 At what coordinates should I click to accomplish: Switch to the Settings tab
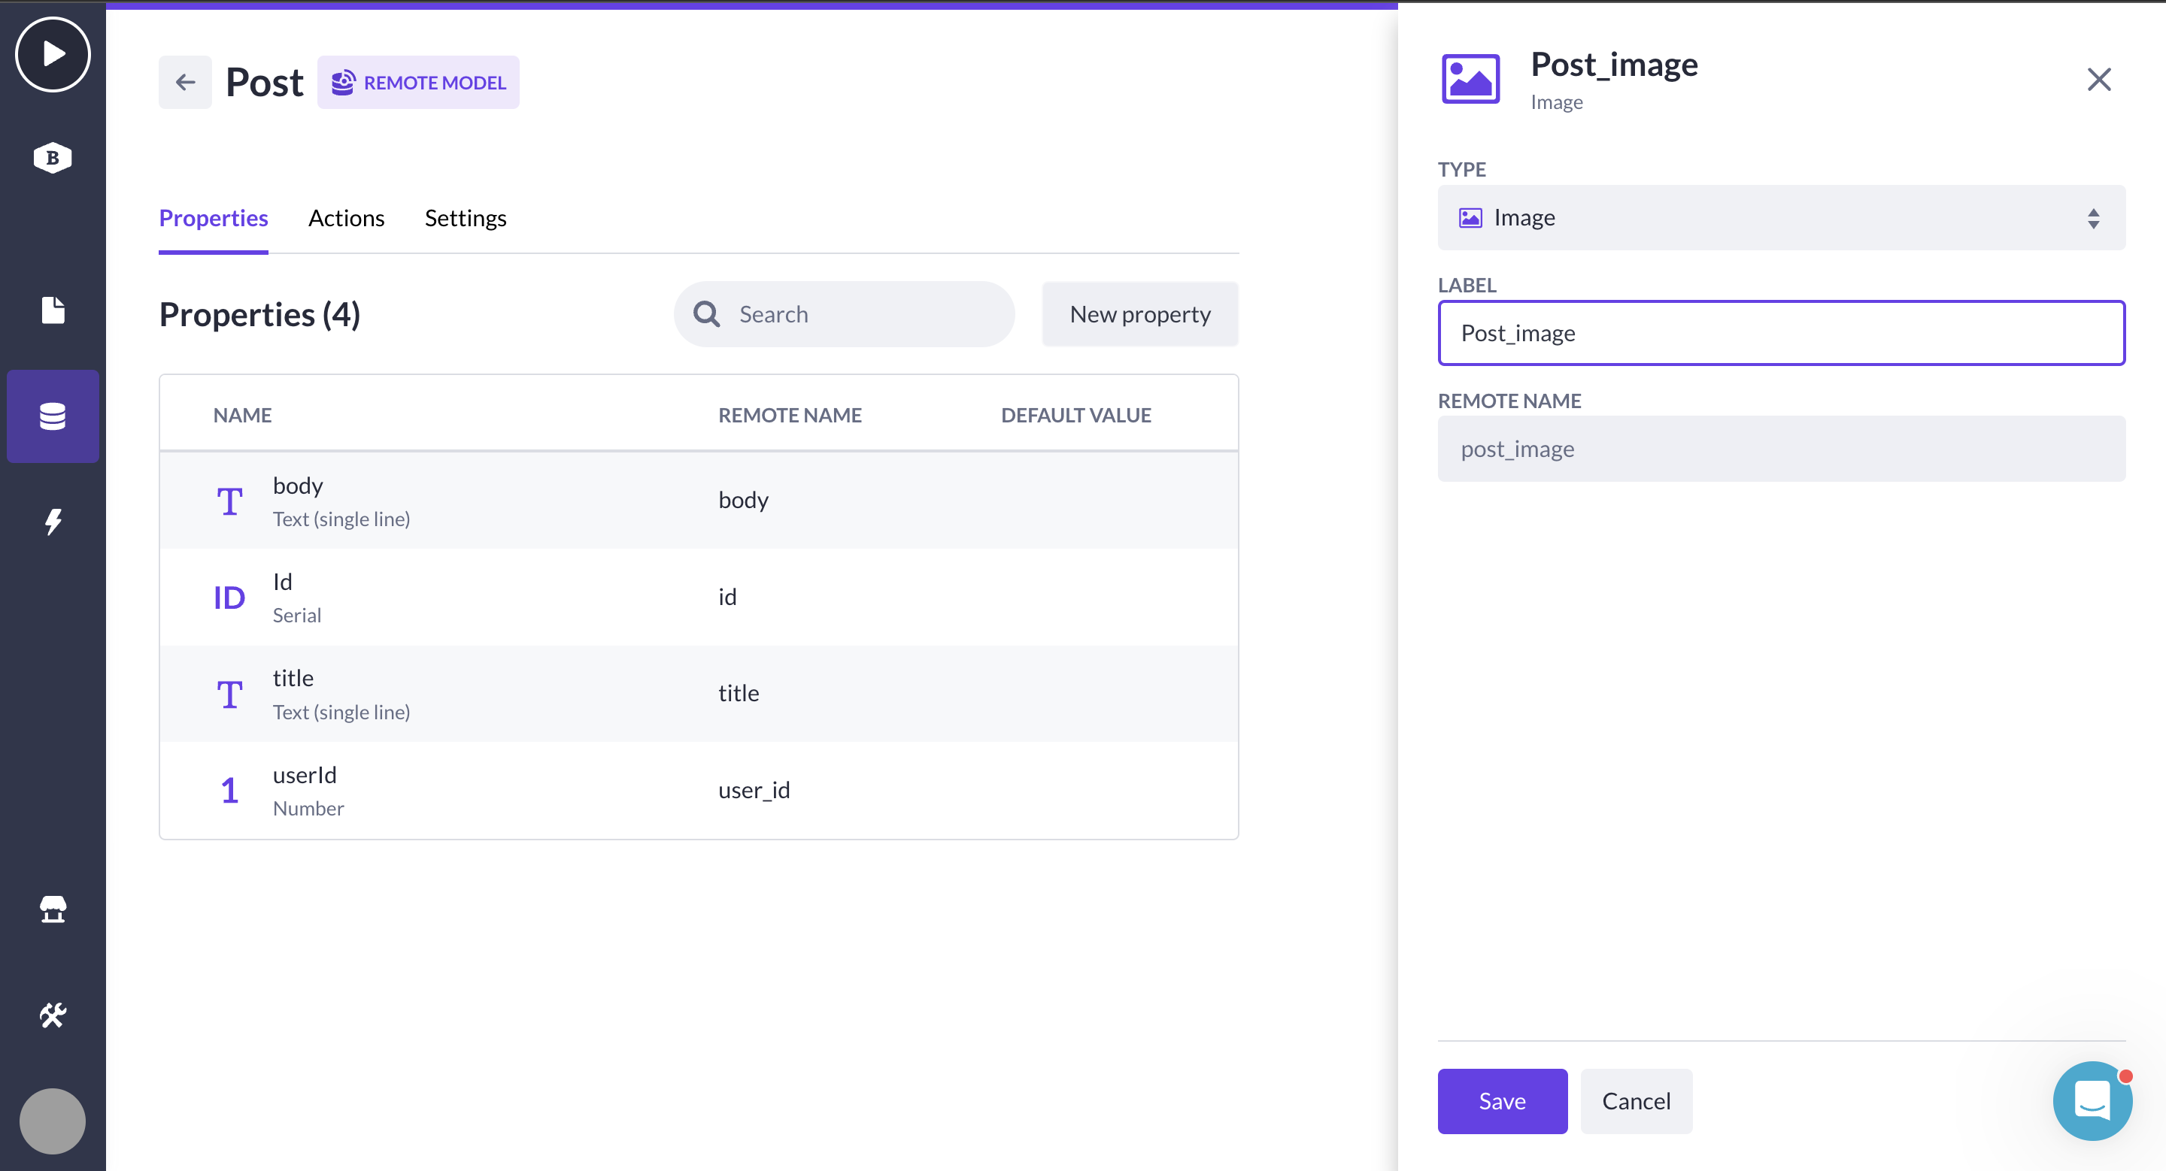click(x=466, y=219)
